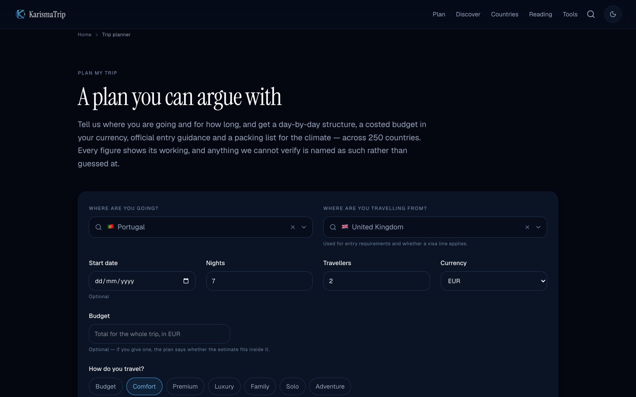Image resolution: width=636 pixels, height=397 pixels.
Task: Click the breadcrumb chevron separator
Action: 97,35
